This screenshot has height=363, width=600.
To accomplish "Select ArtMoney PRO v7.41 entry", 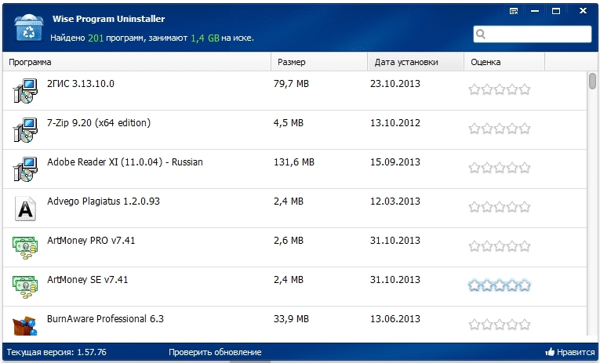I will point(91,241).
